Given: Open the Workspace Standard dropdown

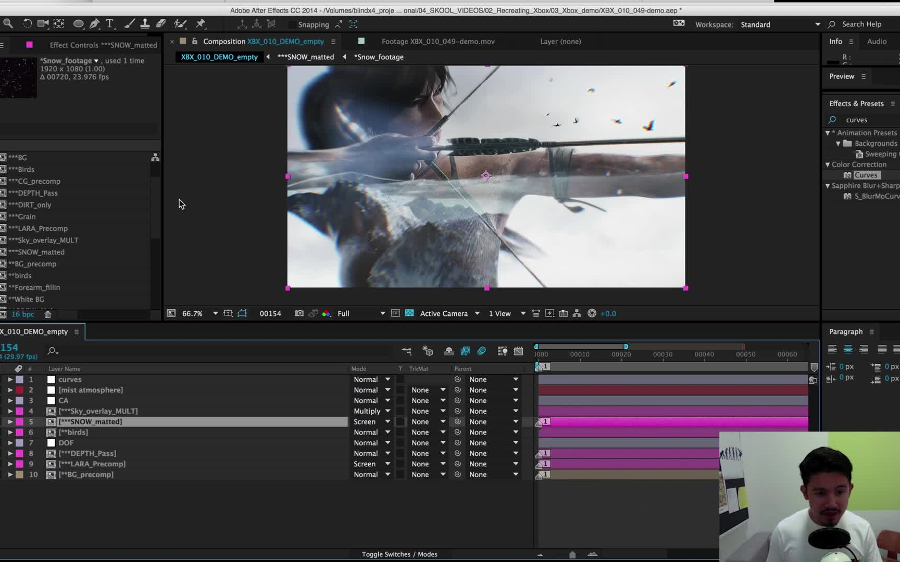Looking at the screenshot, I should [780, 24].
